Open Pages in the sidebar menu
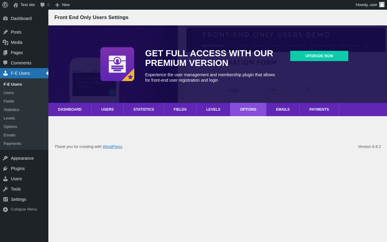The image size is (387, 242). (x=24, y=53)
